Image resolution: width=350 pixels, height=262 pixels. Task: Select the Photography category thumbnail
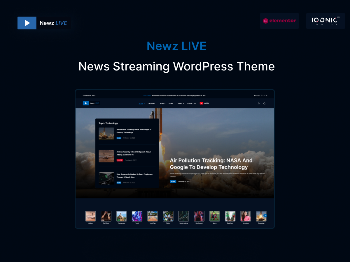coord(122,216)
